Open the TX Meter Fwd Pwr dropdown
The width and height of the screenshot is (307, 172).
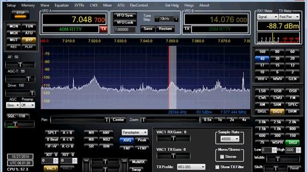point(289,17)
